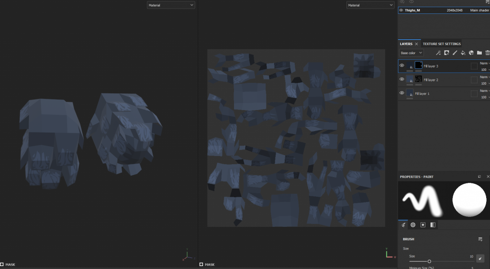Toggle visibility of Thighs_M texture set
The height and width of the screenshot is (269, 490).
coord(401,11)
